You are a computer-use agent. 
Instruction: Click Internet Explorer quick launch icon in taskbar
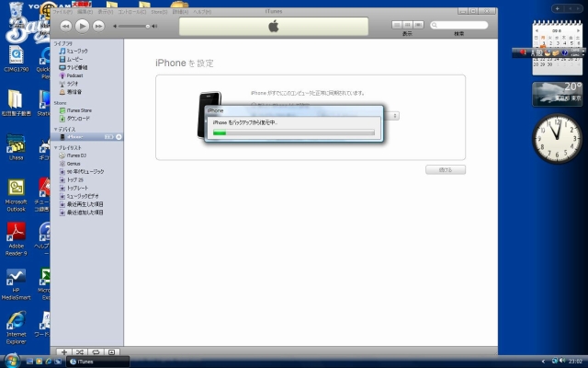49,362
